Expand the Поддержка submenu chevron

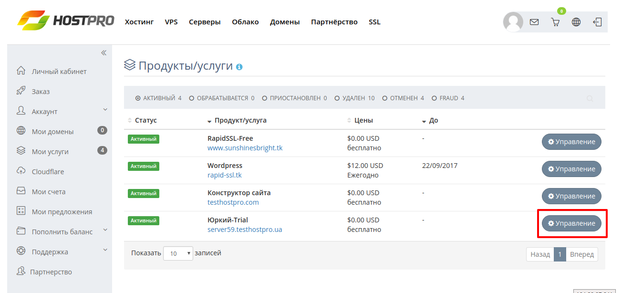coord(105,250)
